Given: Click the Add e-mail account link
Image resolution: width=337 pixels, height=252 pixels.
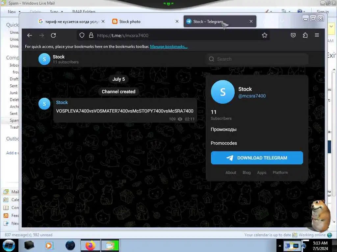Looking at the screenshot, I should pos(13,153).
